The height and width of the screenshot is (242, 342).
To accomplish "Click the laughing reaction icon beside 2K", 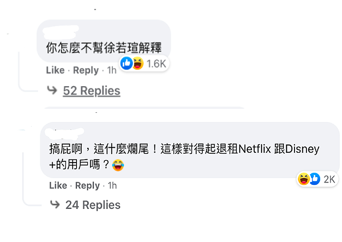I will pos(304,179).
